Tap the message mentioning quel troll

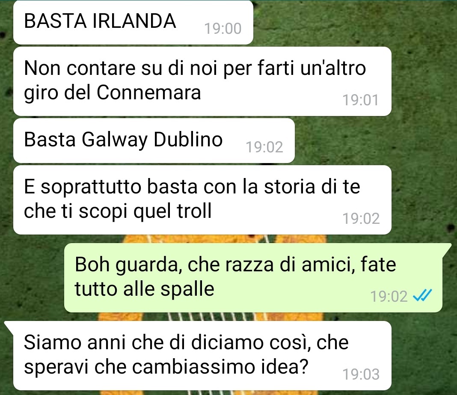click(x=202, y=200)
